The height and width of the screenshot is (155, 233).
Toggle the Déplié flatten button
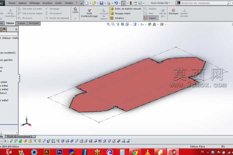click(x=151, y=18)
